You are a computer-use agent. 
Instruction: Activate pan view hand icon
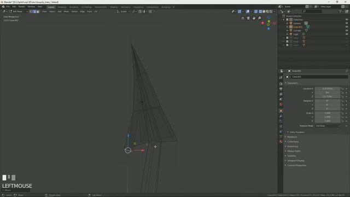pos(254,18)
